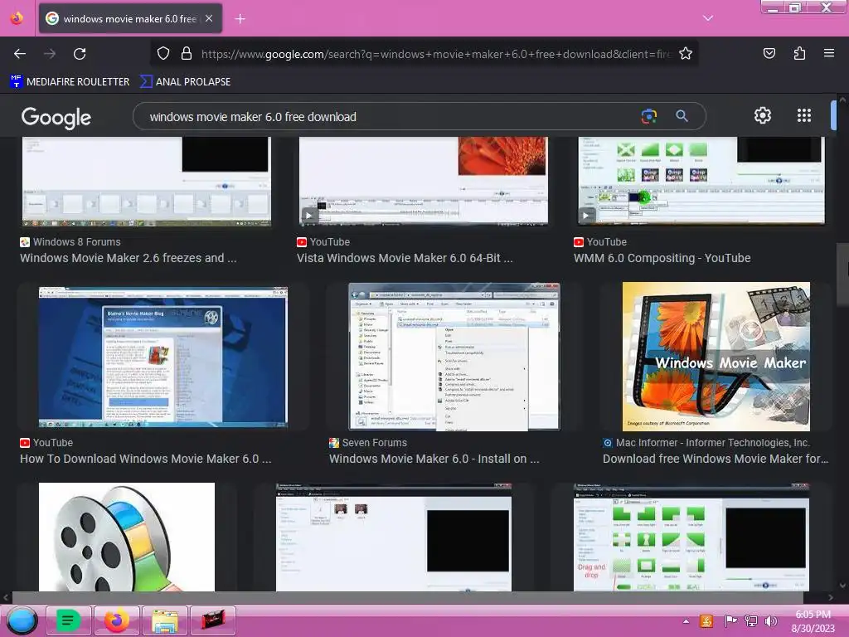Open the File Explorer taskbar icon
Screen dimensions: 849x637
coord(165,620)
